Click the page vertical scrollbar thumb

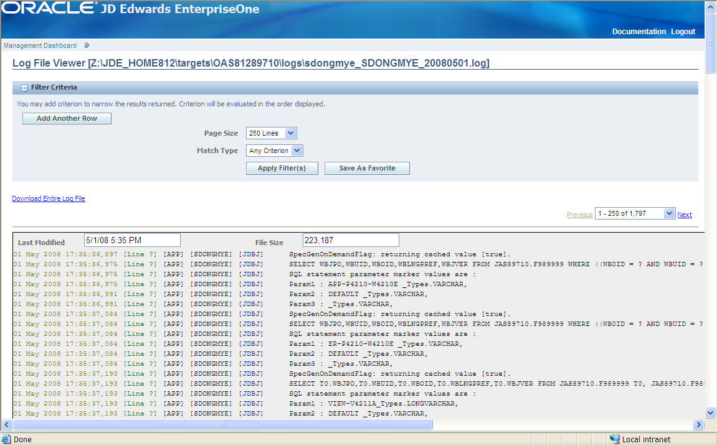pyautogui.click(x=710, y=43)
